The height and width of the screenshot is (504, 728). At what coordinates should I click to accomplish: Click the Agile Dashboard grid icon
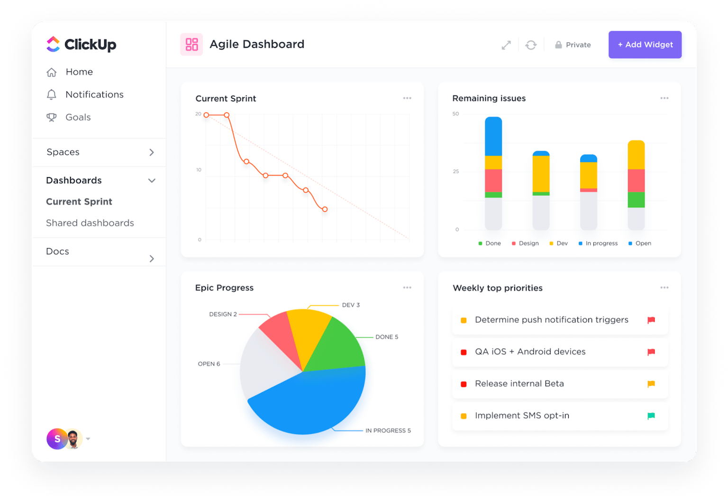191,44
